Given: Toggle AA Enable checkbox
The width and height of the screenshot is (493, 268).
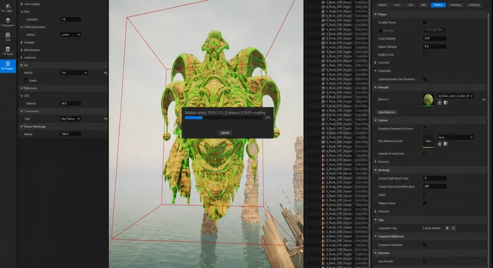Looking at the screenshot, I should (x=26, y=80).
